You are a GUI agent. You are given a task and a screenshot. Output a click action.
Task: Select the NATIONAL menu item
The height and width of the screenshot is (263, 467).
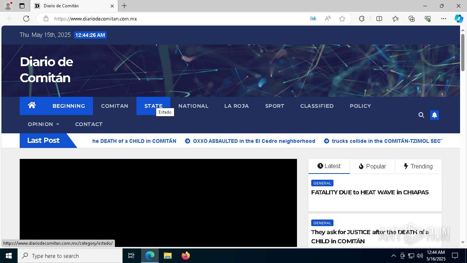click(x=193, y=106)
